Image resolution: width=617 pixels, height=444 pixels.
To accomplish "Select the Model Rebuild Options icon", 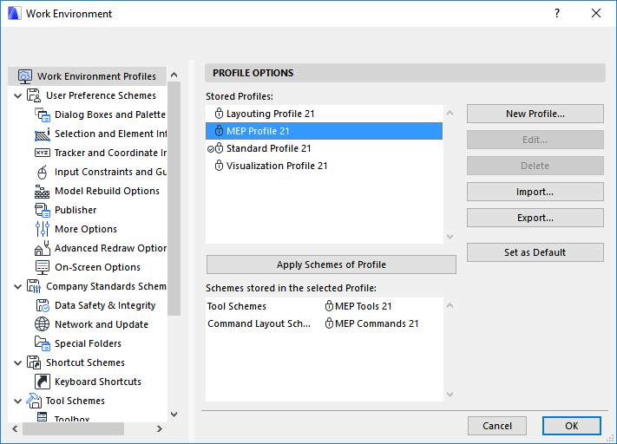I will (43, 191).
